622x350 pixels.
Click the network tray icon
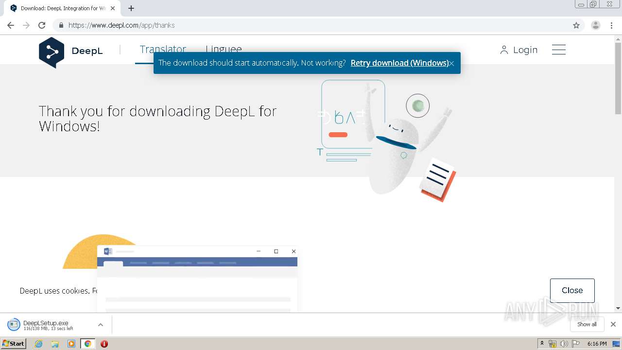[553, 344]
